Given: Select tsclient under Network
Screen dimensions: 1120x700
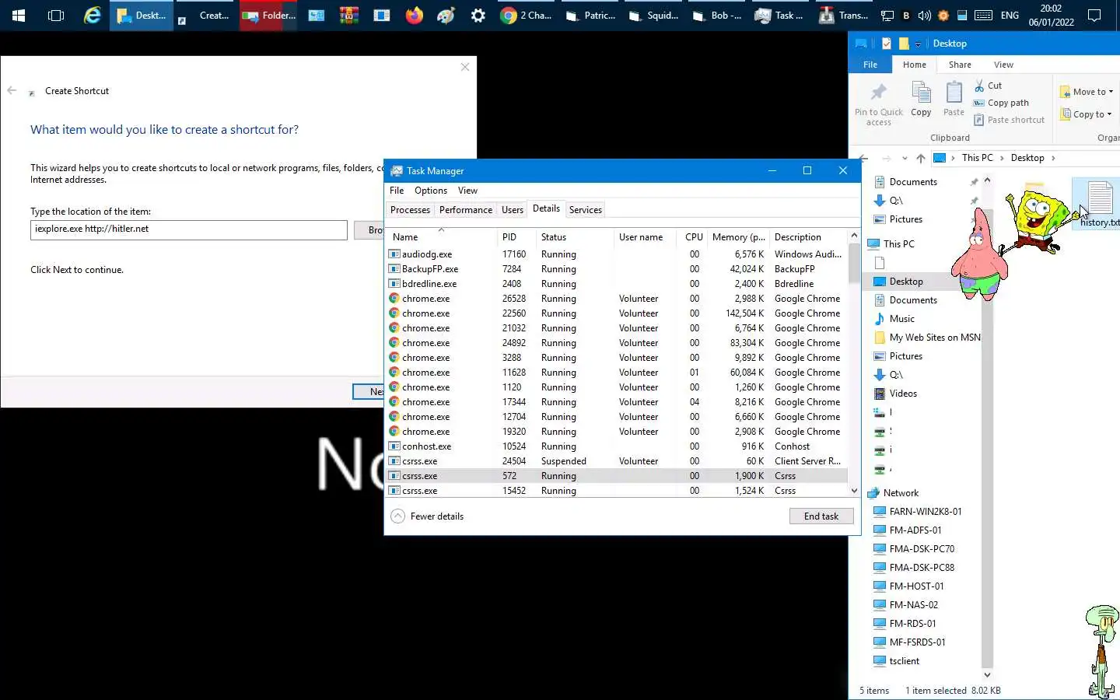Looking at the screenshot, I should point(896,661).
